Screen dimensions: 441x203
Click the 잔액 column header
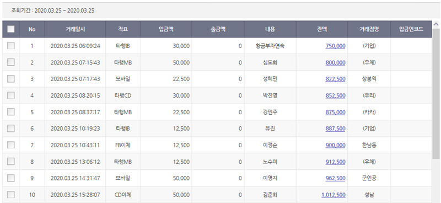322,29
